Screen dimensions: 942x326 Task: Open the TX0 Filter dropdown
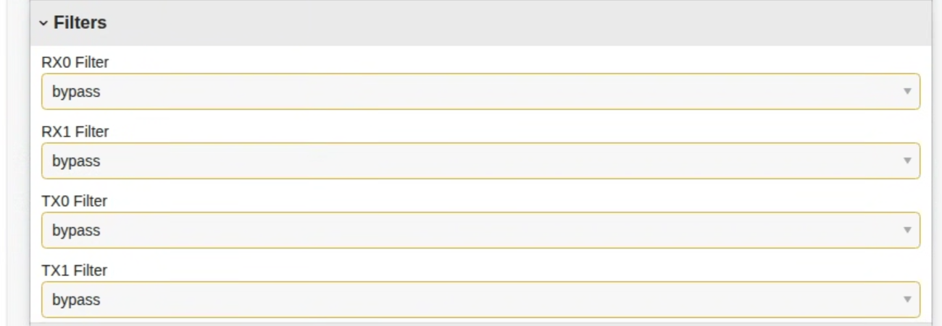click(x=480, y=231)
